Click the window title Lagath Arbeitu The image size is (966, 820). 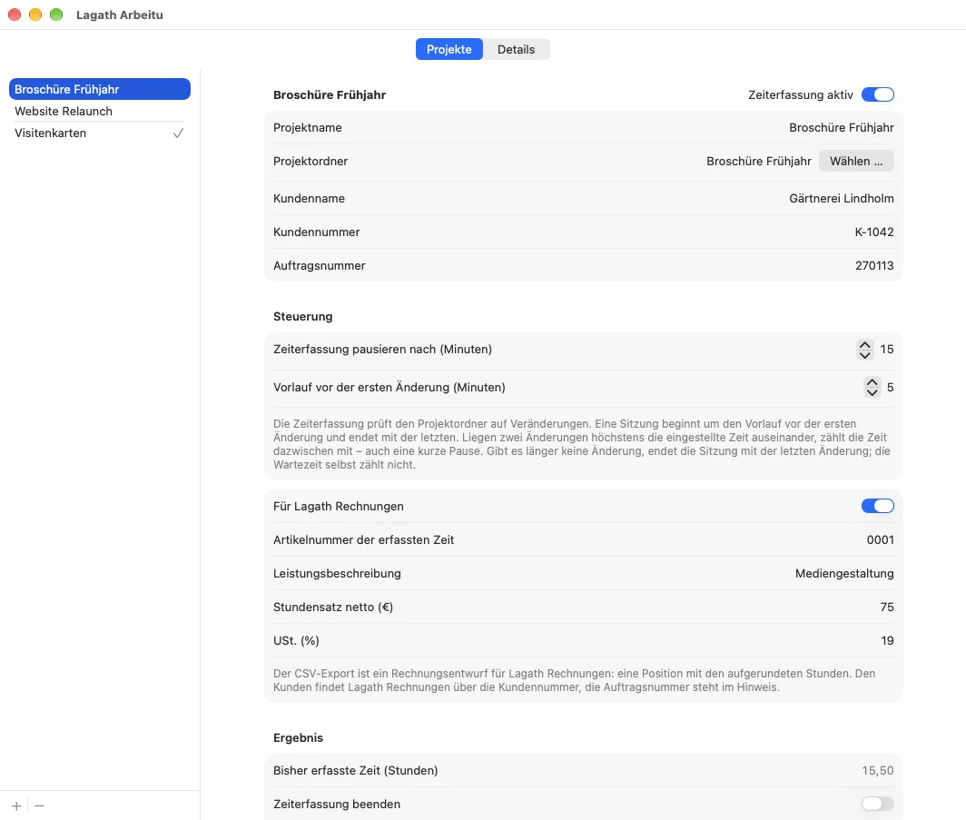pos(120,15)
